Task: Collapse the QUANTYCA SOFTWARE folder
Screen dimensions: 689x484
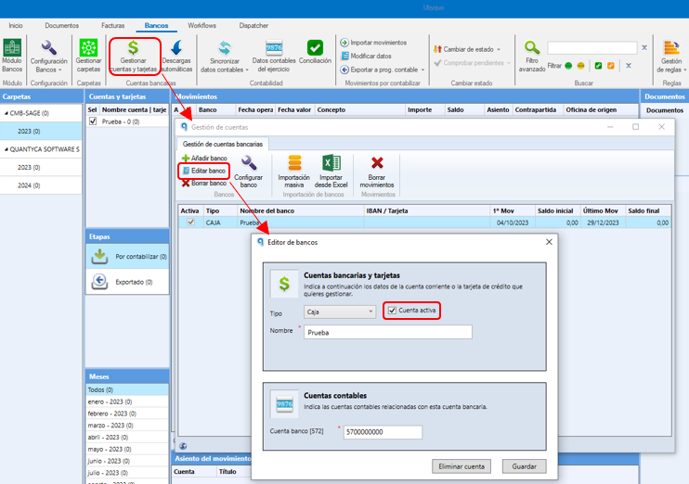Action: 6,149
